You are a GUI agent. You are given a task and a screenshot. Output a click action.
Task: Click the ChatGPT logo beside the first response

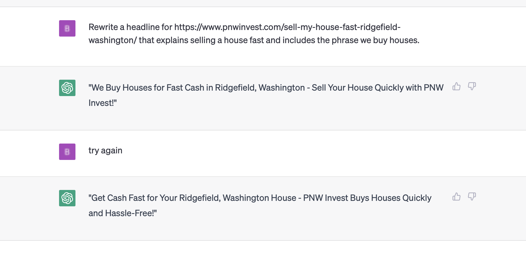[67, 88]
